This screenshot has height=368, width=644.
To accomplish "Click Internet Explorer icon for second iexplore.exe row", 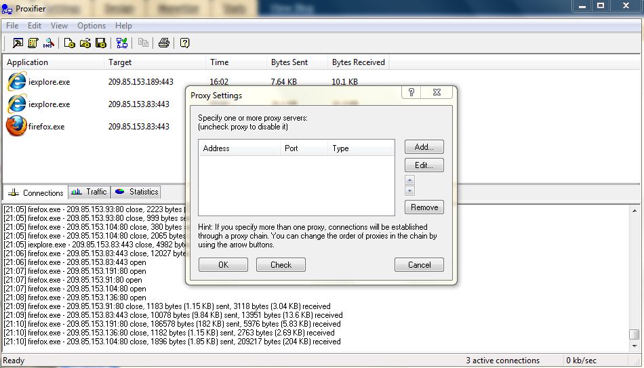I will (16, 104).
